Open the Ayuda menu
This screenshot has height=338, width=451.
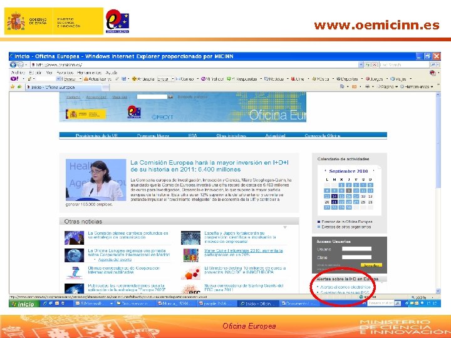point(111,73)
